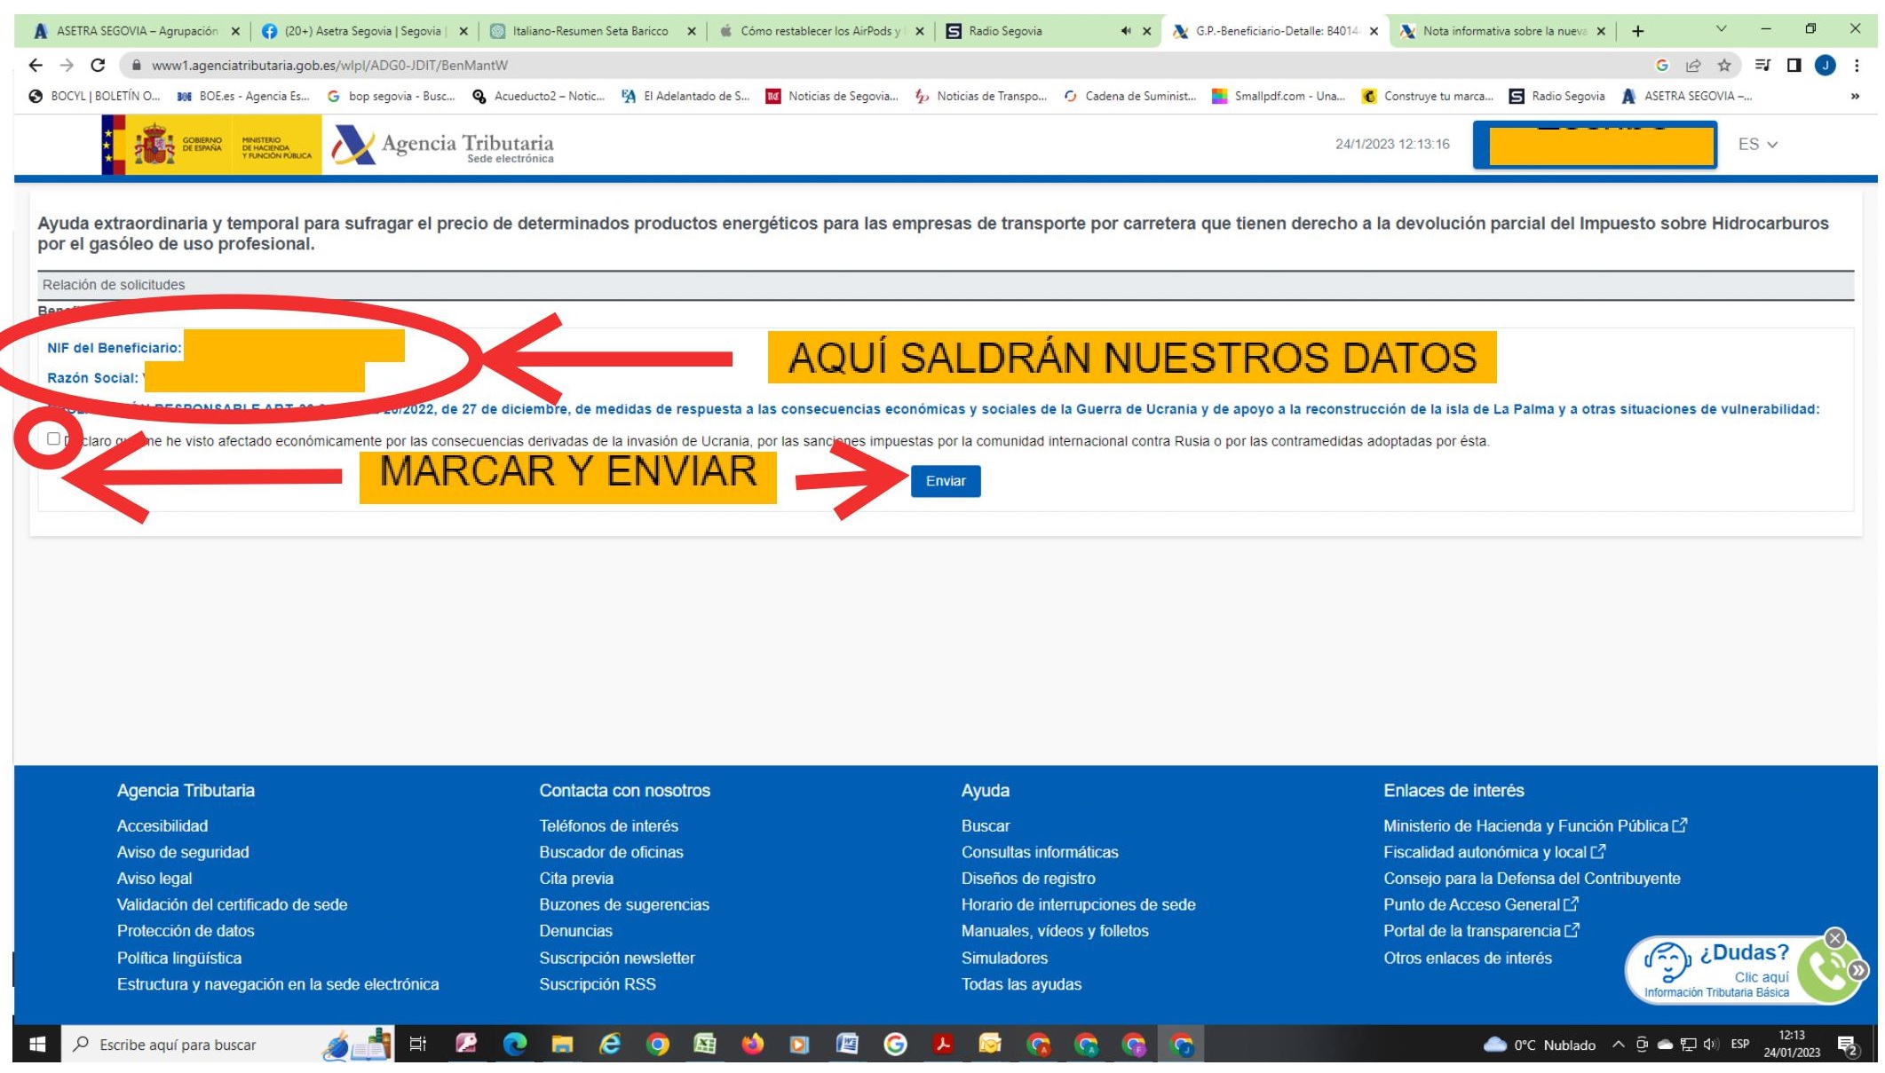Screen dimensions: 1885x1073
Task: Open Chrome three-dot menu
Action: coord(1857,65)
